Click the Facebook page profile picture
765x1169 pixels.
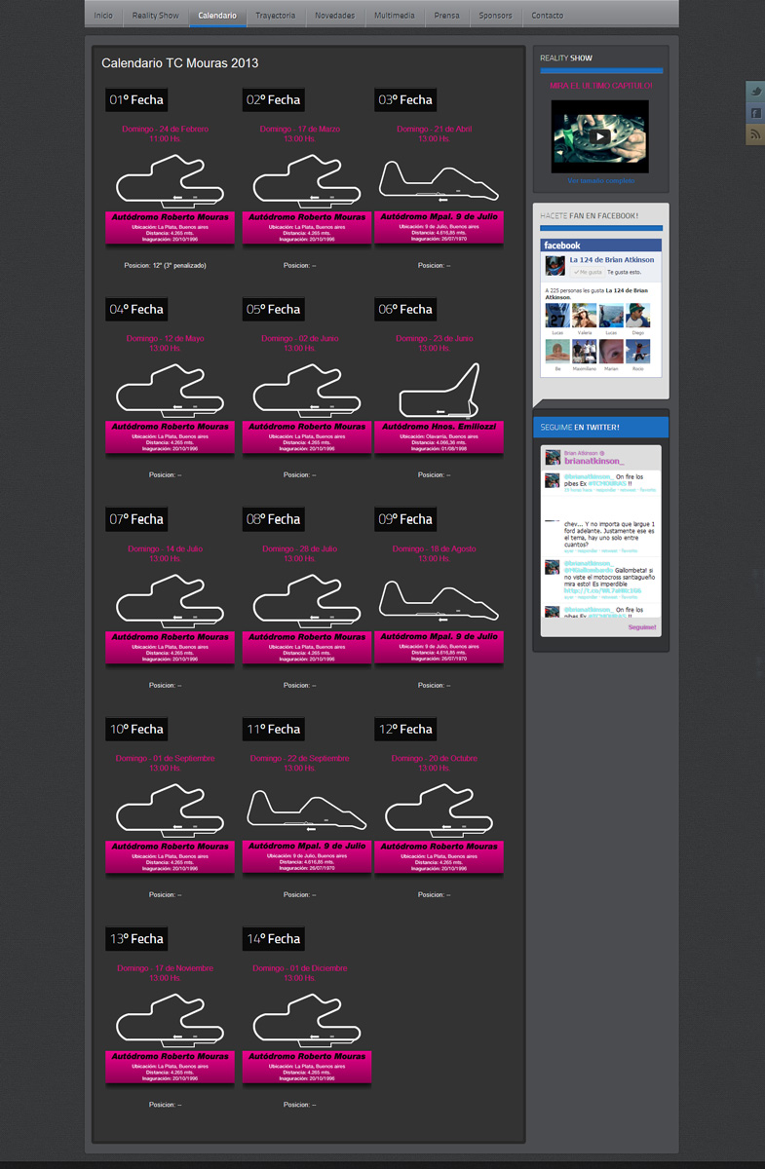(x=554, y=266)
